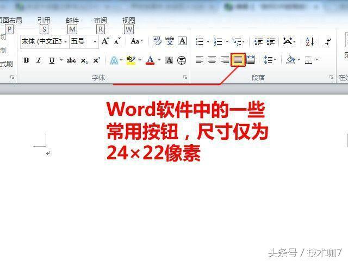Screen dimensions: 348x261
Task: Click the 格式刷 format painter button
Action: pyautogui.click(x=6, y=64)
